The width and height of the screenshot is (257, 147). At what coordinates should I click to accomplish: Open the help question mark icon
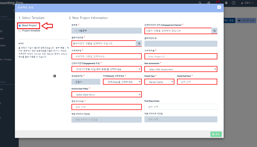[x=234, y=3]
